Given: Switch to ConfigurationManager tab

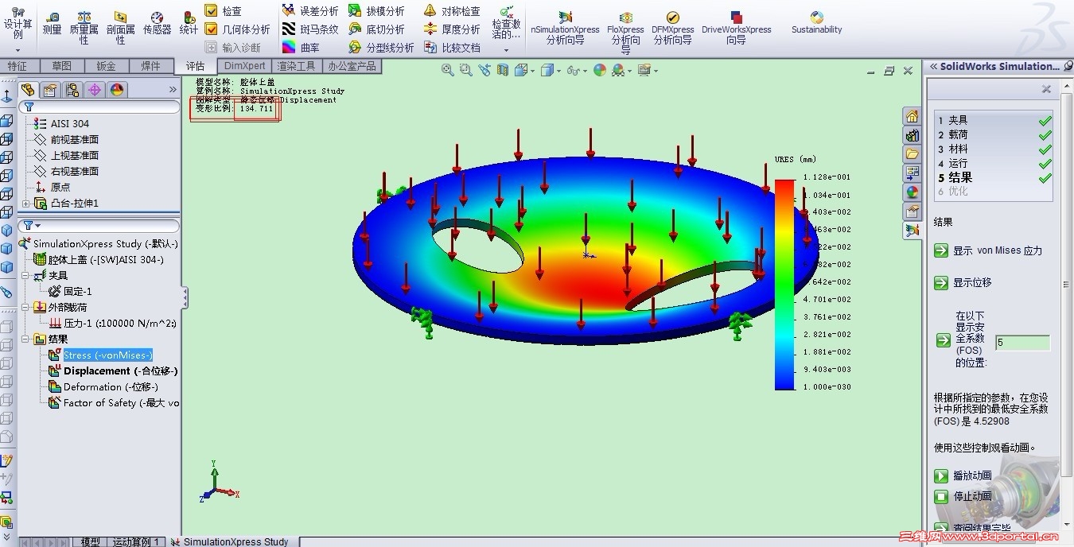Looking at the screenshot, I should pos(72,90).
